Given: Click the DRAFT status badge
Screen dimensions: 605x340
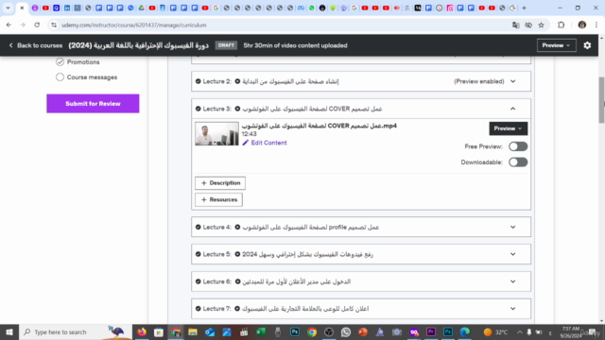Looking at the screenshot, I should 226,45.
